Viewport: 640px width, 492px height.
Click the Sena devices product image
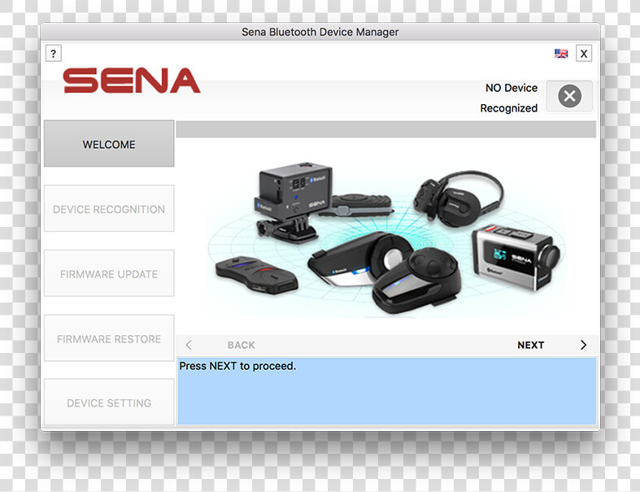click(x=386, y=238)
